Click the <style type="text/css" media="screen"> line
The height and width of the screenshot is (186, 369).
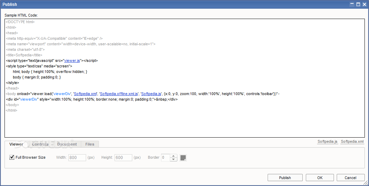click(x=39, y=66)
